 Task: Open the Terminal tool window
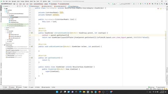coord(19,87)
